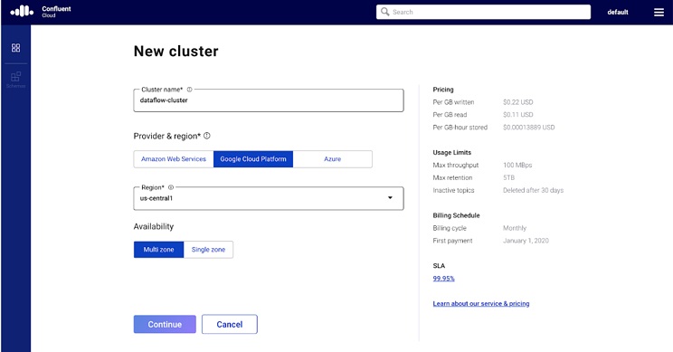Click the Billing cycle label
673x352 pixels.
pyautogui.click(x=450, y=228)
